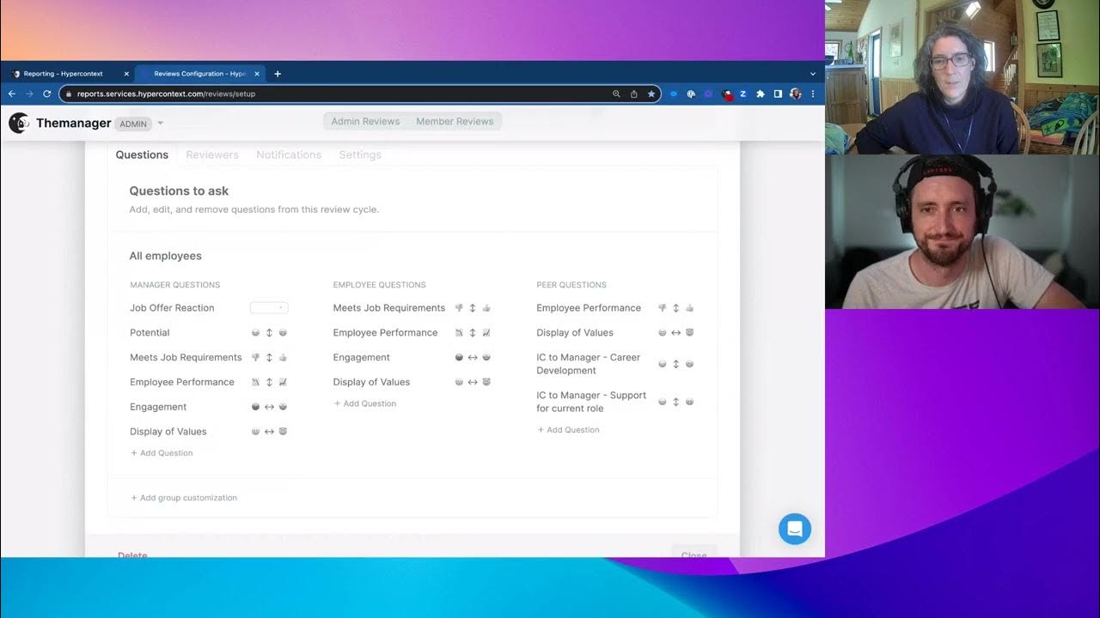The width and height of the screenshot is (1100, 618).
Task: Expand the Themanager workspace dropdown arrow
Action: pos(161,124)
